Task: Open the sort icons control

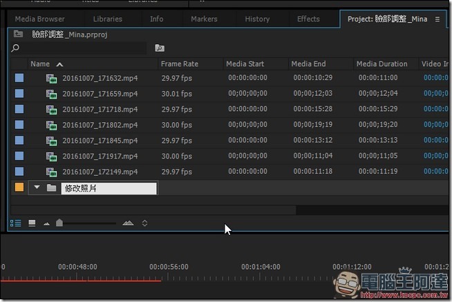Action: coord(144,223)
